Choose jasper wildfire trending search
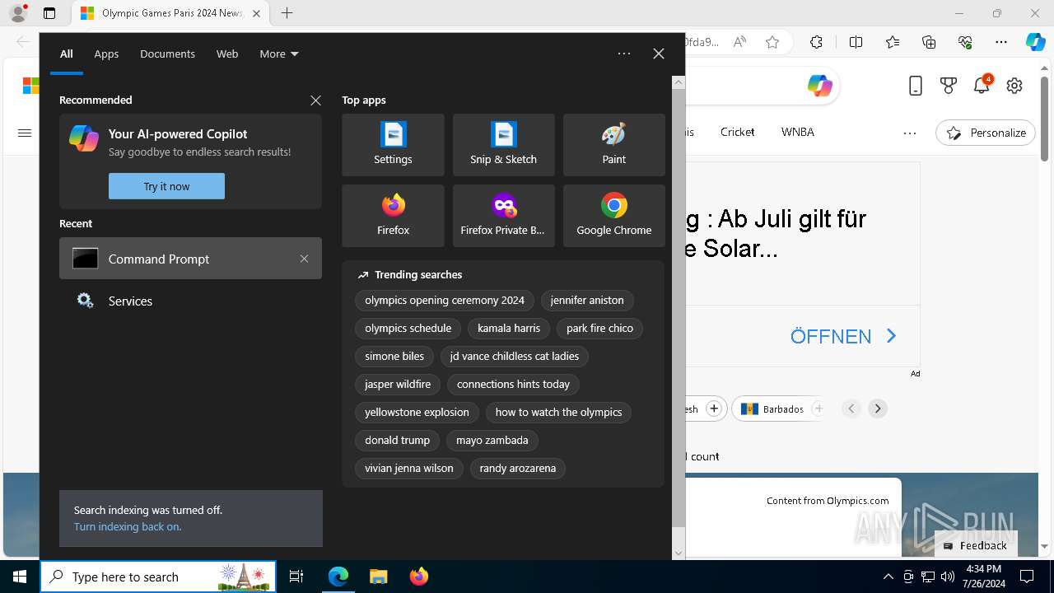This screenshot has width=1054, height=593. coord(398,385)
